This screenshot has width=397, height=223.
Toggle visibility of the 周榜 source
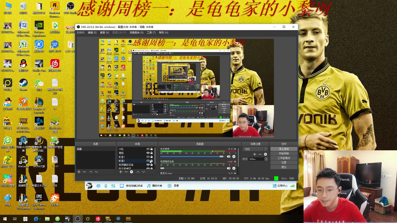(148, 153)
